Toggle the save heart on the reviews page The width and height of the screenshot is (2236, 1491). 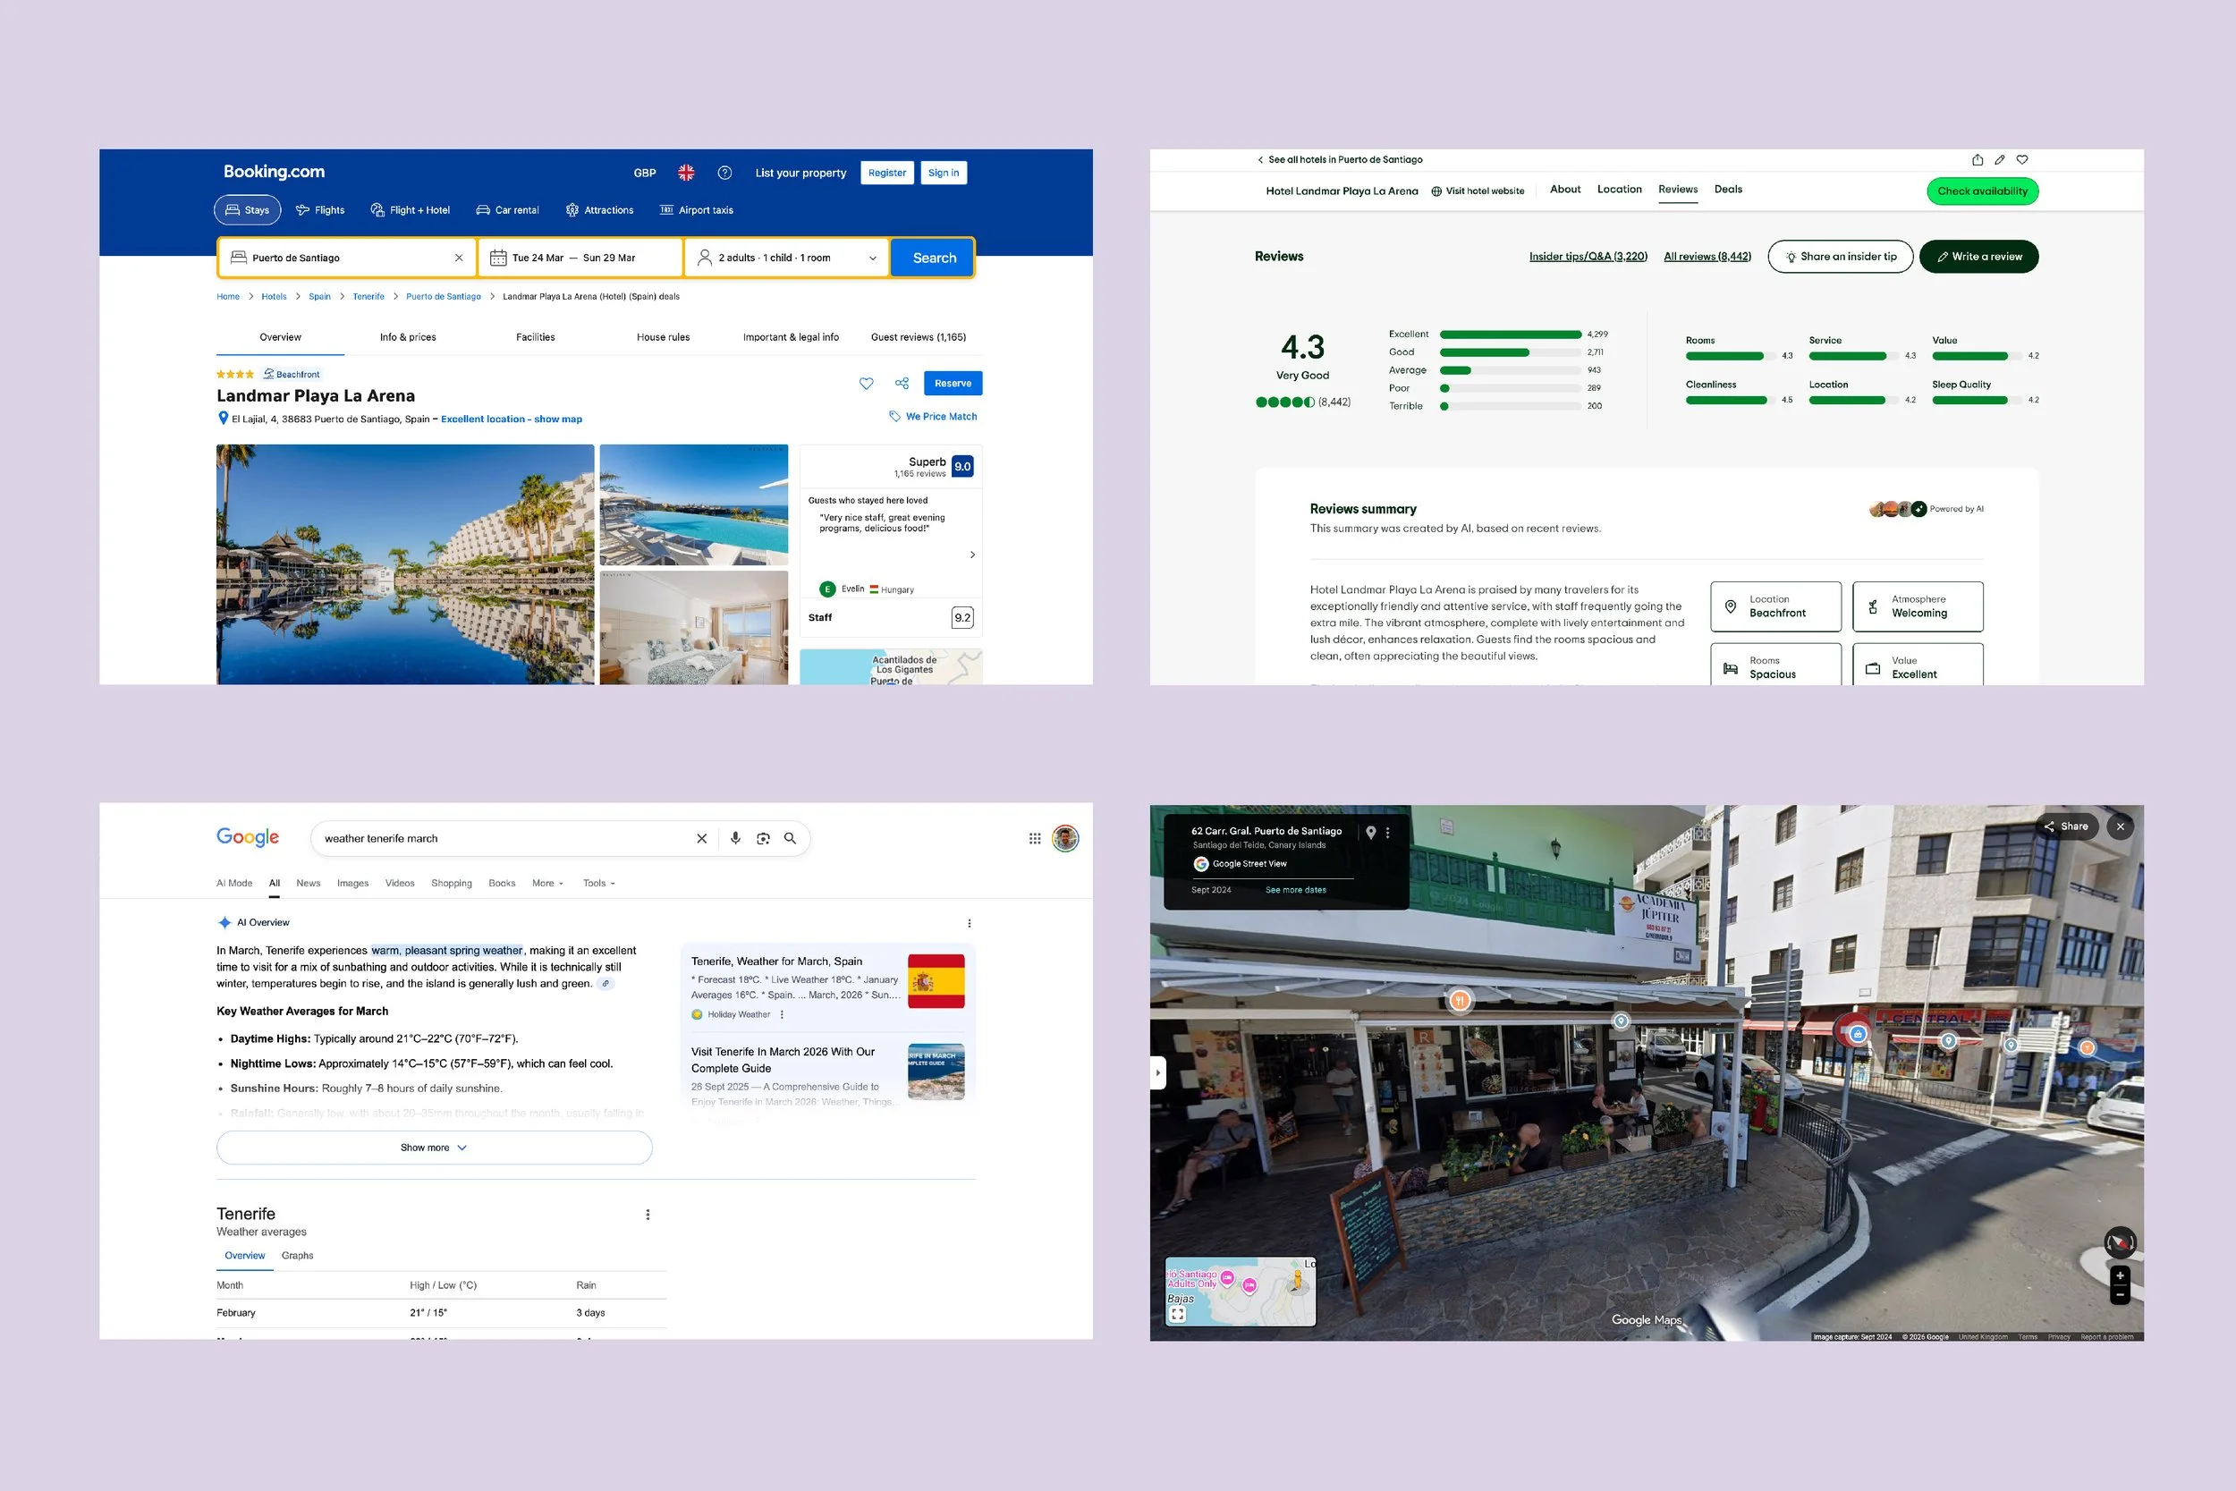2022,160
